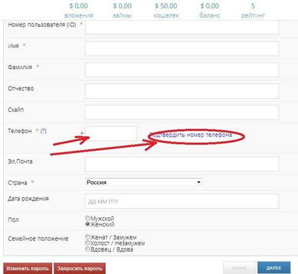Click the НАЗАД back button
The height and width of the screenshot is (274, 298).
click(x=240, y=268)
